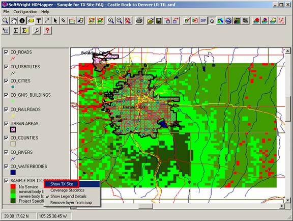Image resolution: width=293 pixels, height=221 pixels.
Task: Click the colored dot grid icon
Action: [237, 20]
